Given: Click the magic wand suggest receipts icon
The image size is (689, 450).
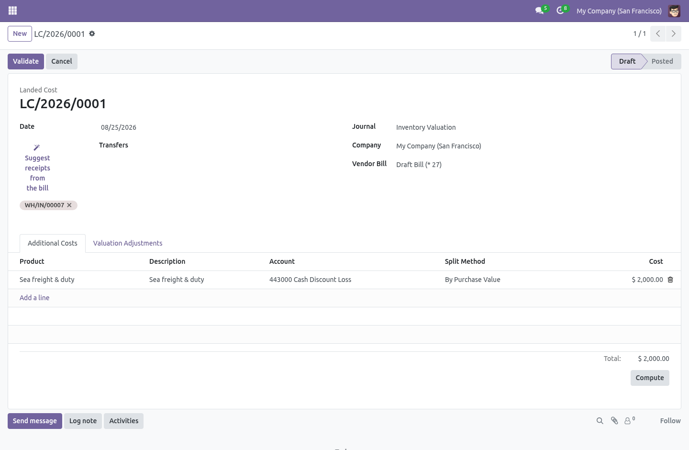Looking at the screenshot, I should coord(37,147).
